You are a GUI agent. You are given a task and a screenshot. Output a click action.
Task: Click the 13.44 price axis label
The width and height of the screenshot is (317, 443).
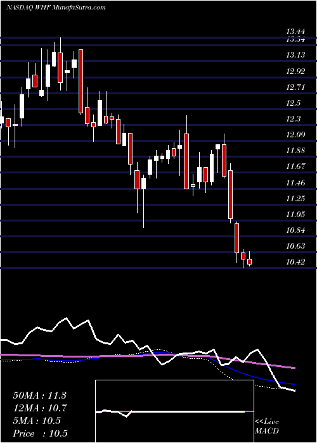(x=295, y=32)
